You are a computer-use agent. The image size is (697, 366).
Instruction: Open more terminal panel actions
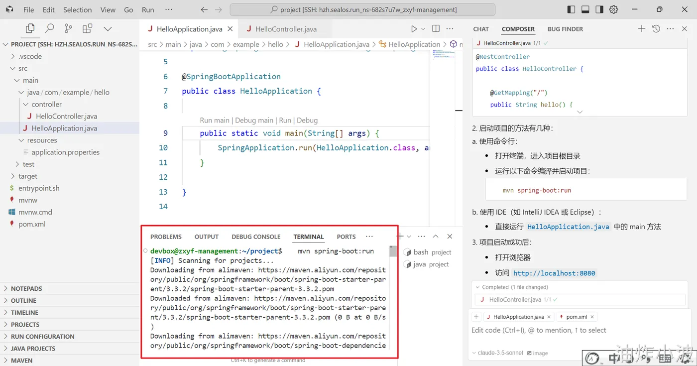pos(422,237)
